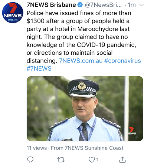Click the 1m timestamp
This screenshot has height=165, width=144.
[x=132, y=5]
